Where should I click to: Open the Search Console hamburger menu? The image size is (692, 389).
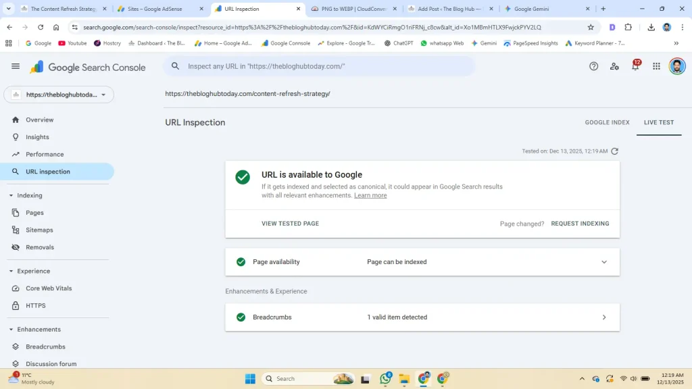pyautogui.click(x=16, y=66)
